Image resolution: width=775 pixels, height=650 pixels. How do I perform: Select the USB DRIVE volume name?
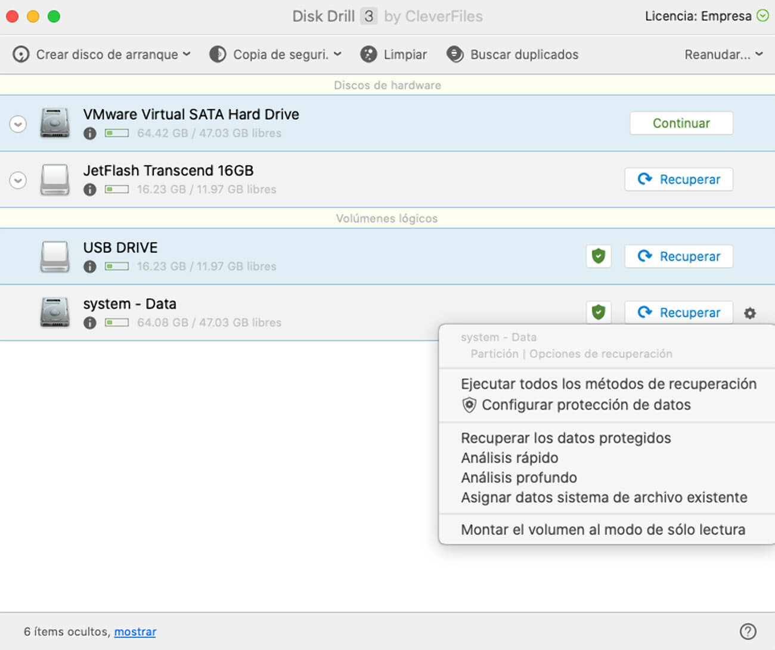pyautogui.click(x=120, y=247)
